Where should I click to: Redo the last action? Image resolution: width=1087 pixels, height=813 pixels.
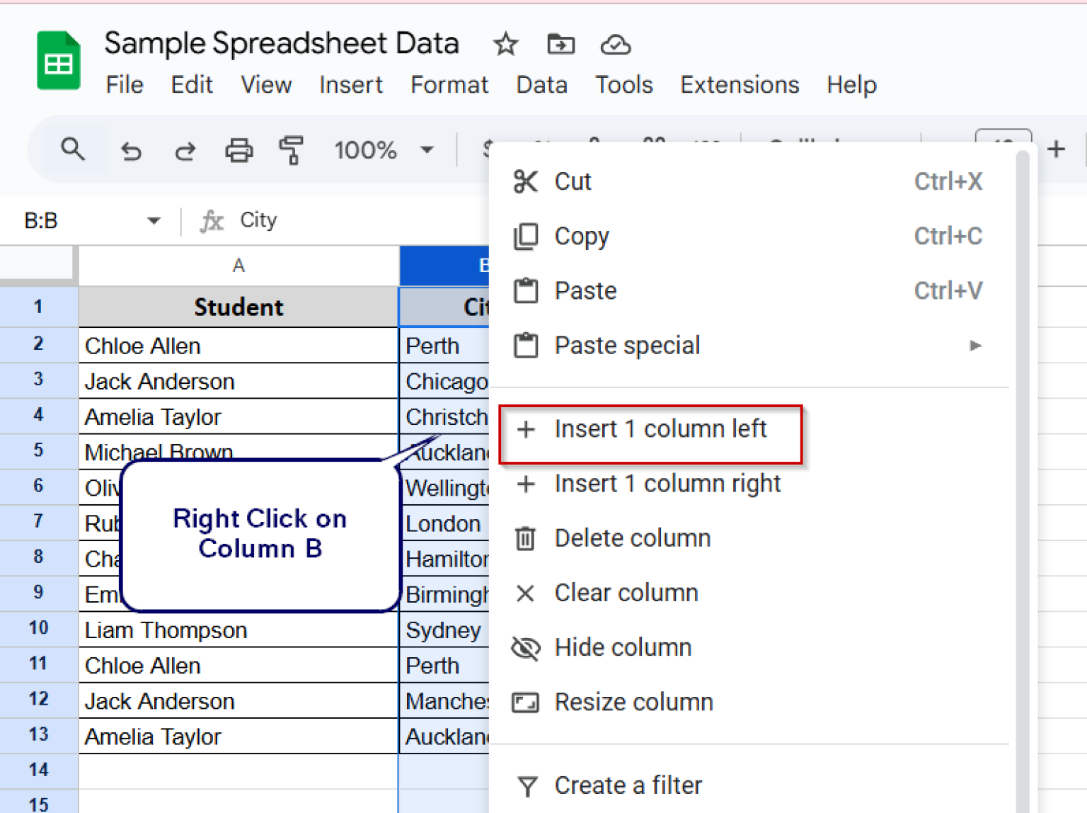point(185,150)
